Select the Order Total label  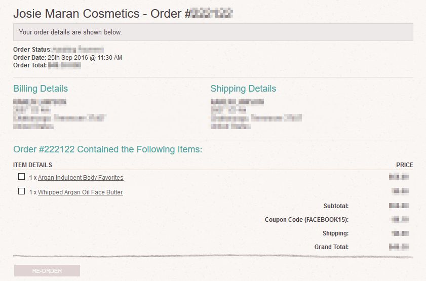(30, 65)
